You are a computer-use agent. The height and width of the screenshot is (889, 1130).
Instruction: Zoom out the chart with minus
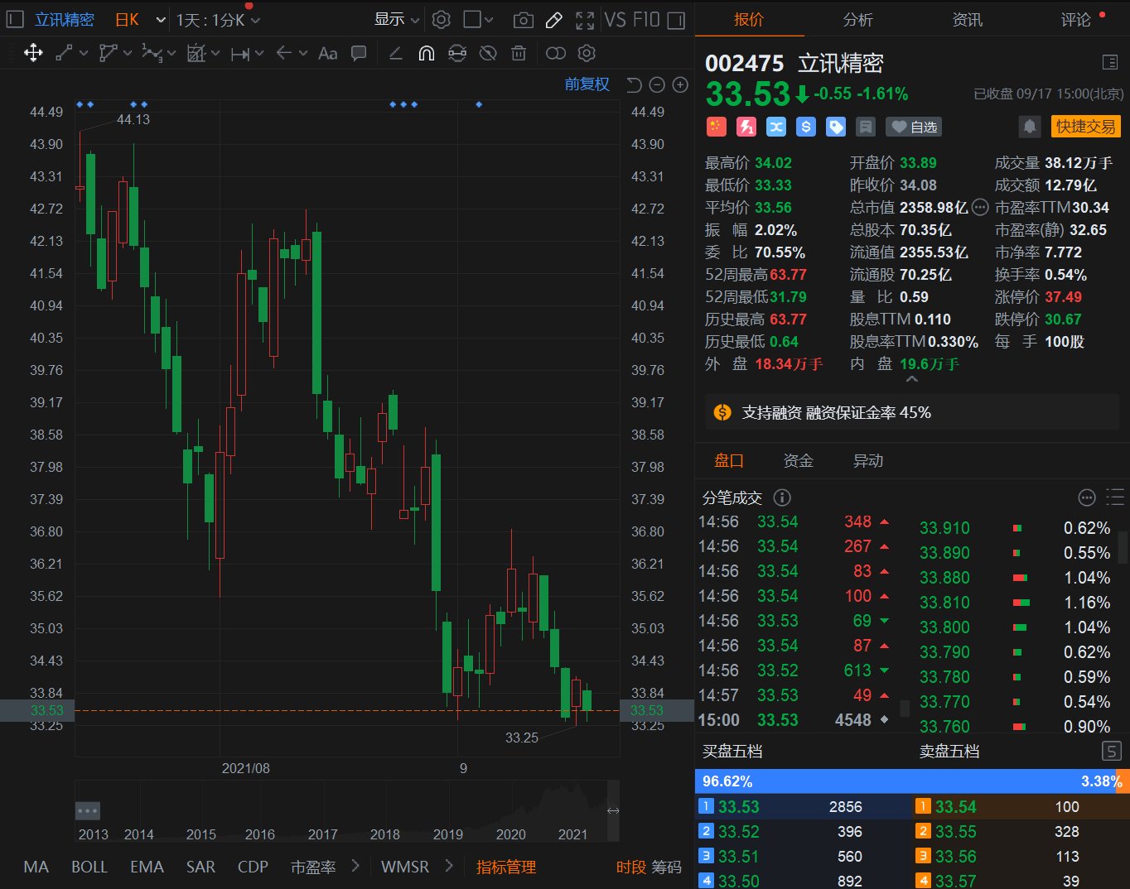click(x=657, y=84)
